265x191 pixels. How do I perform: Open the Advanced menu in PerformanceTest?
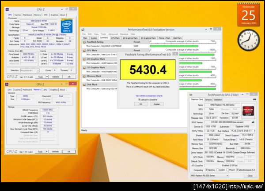pyautogui.click(x=113, y=34)
